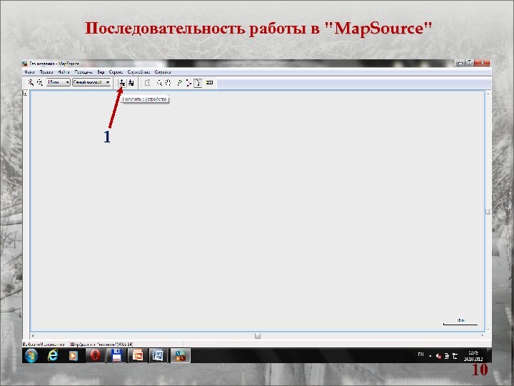Show hidden tray icons arrow

(x=430, y=356)
